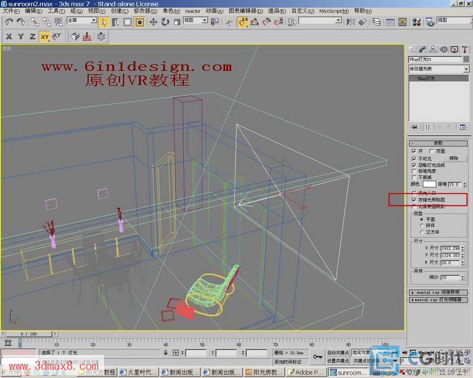Viewport: 473px width, 378px height.
Task: Click the 0 / 100 time slider
Action: point(28,334)
